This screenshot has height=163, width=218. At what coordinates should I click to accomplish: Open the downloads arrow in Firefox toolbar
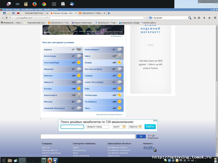click(x=204, y=18)
